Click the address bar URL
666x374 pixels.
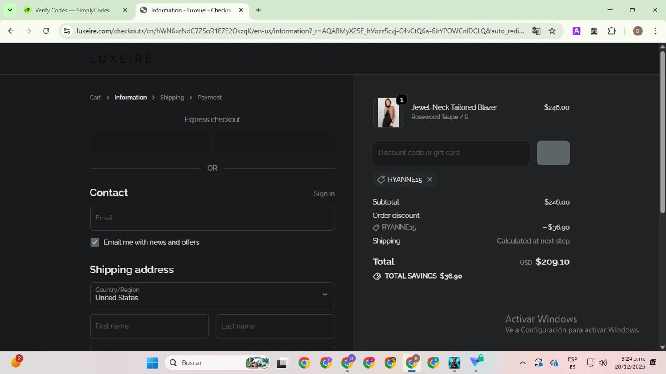(300, 31)
